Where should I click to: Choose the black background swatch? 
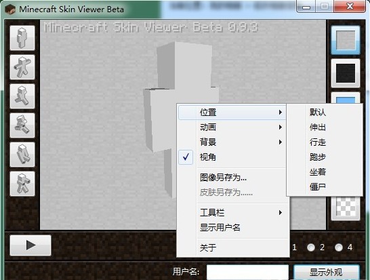[346, 73]
